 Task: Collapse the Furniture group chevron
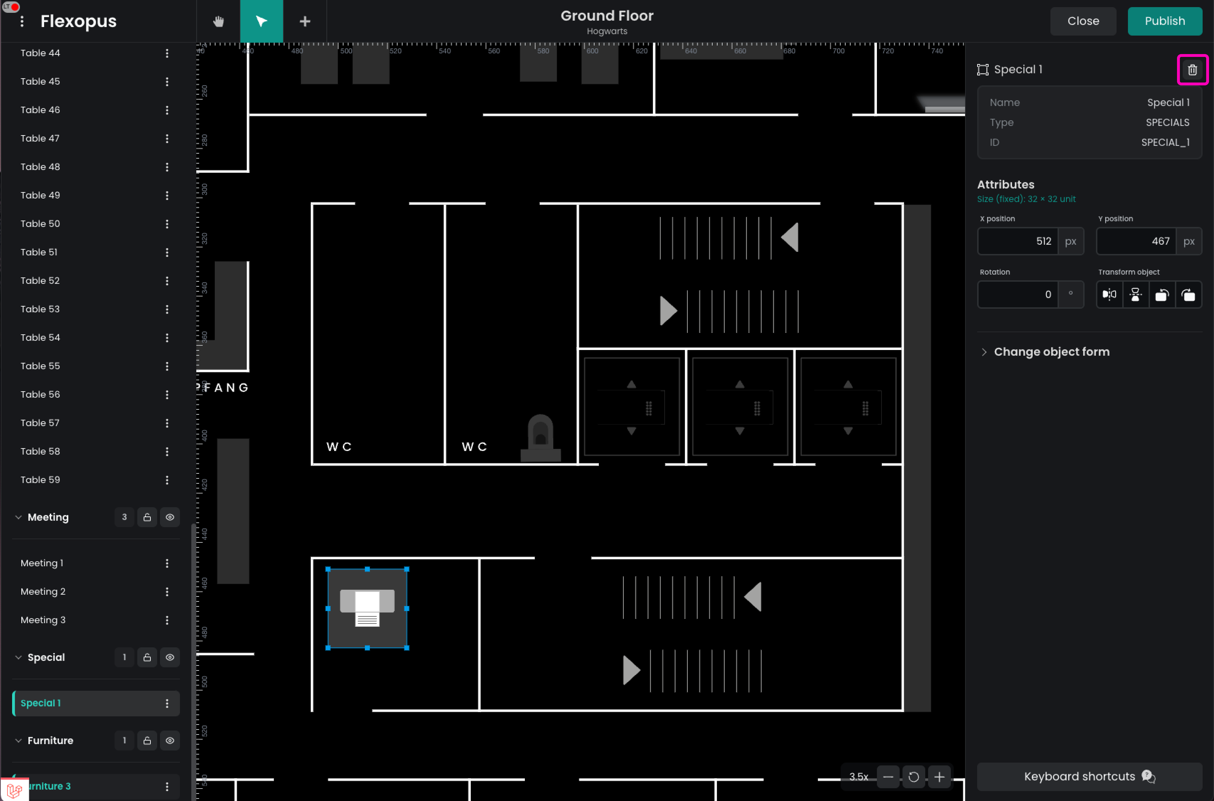coord(18,740)
